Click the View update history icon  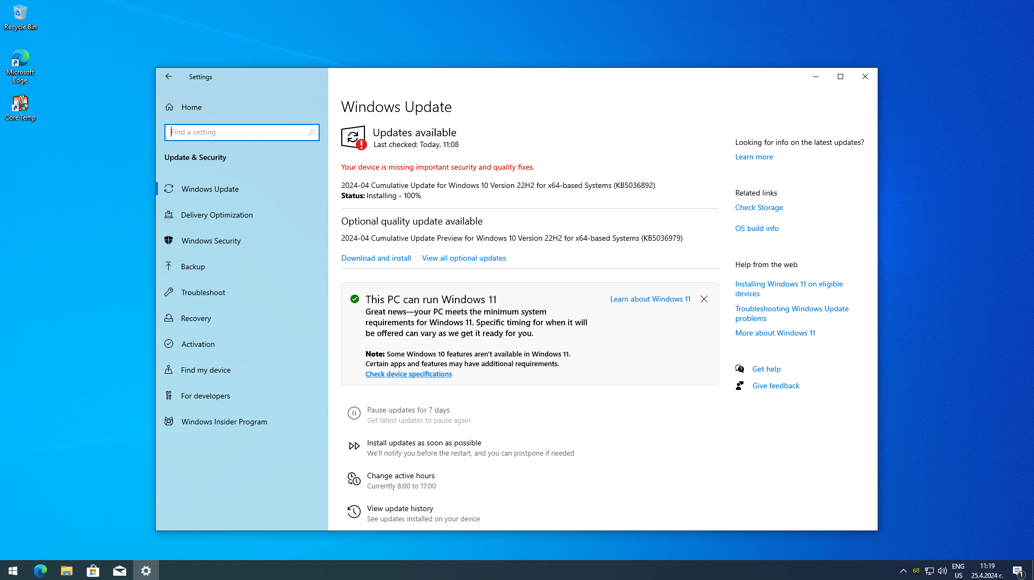(x=354, y=512)
